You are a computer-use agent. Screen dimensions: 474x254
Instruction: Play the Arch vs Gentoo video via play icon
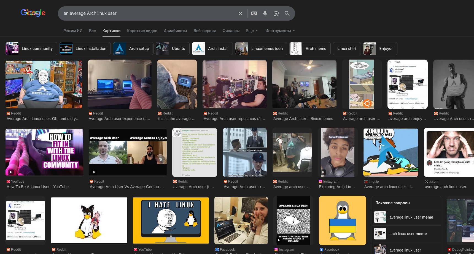point(94,172)
